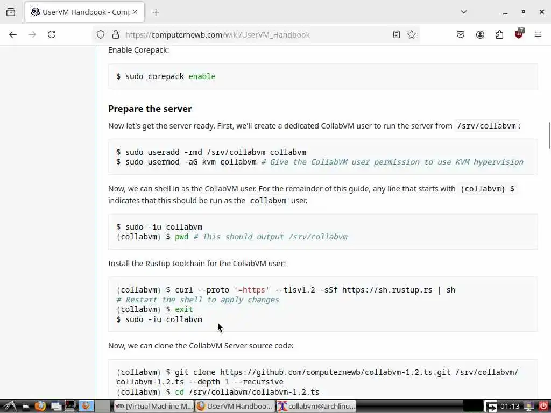
Task: Click the taskbar clock showing 01:13
Action: tap(510, 407)
